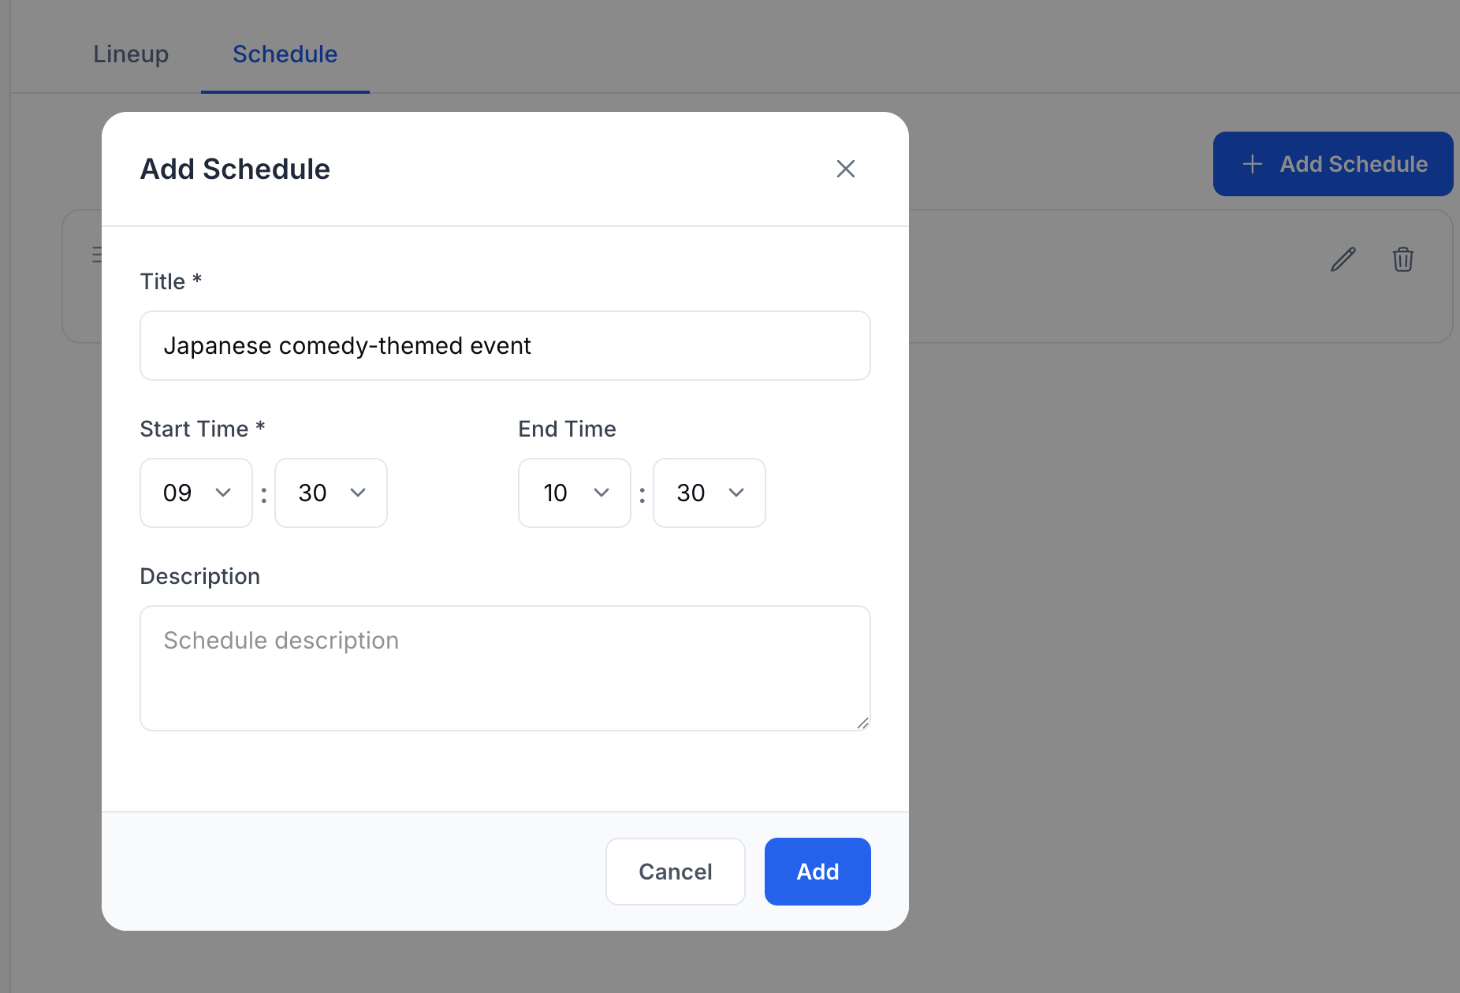Switch to the Schedule tab
Viewport: 1460px width, 993px height.
pyautogui.click(x=285, y=54)
